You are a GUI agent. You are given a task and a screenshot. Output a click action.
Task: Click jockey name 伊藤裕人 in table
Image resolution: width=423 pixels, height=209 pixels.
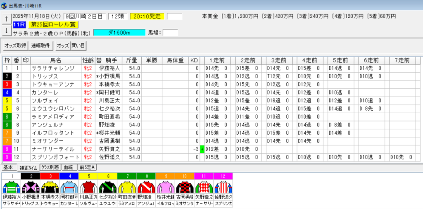(x=109, y=69)
